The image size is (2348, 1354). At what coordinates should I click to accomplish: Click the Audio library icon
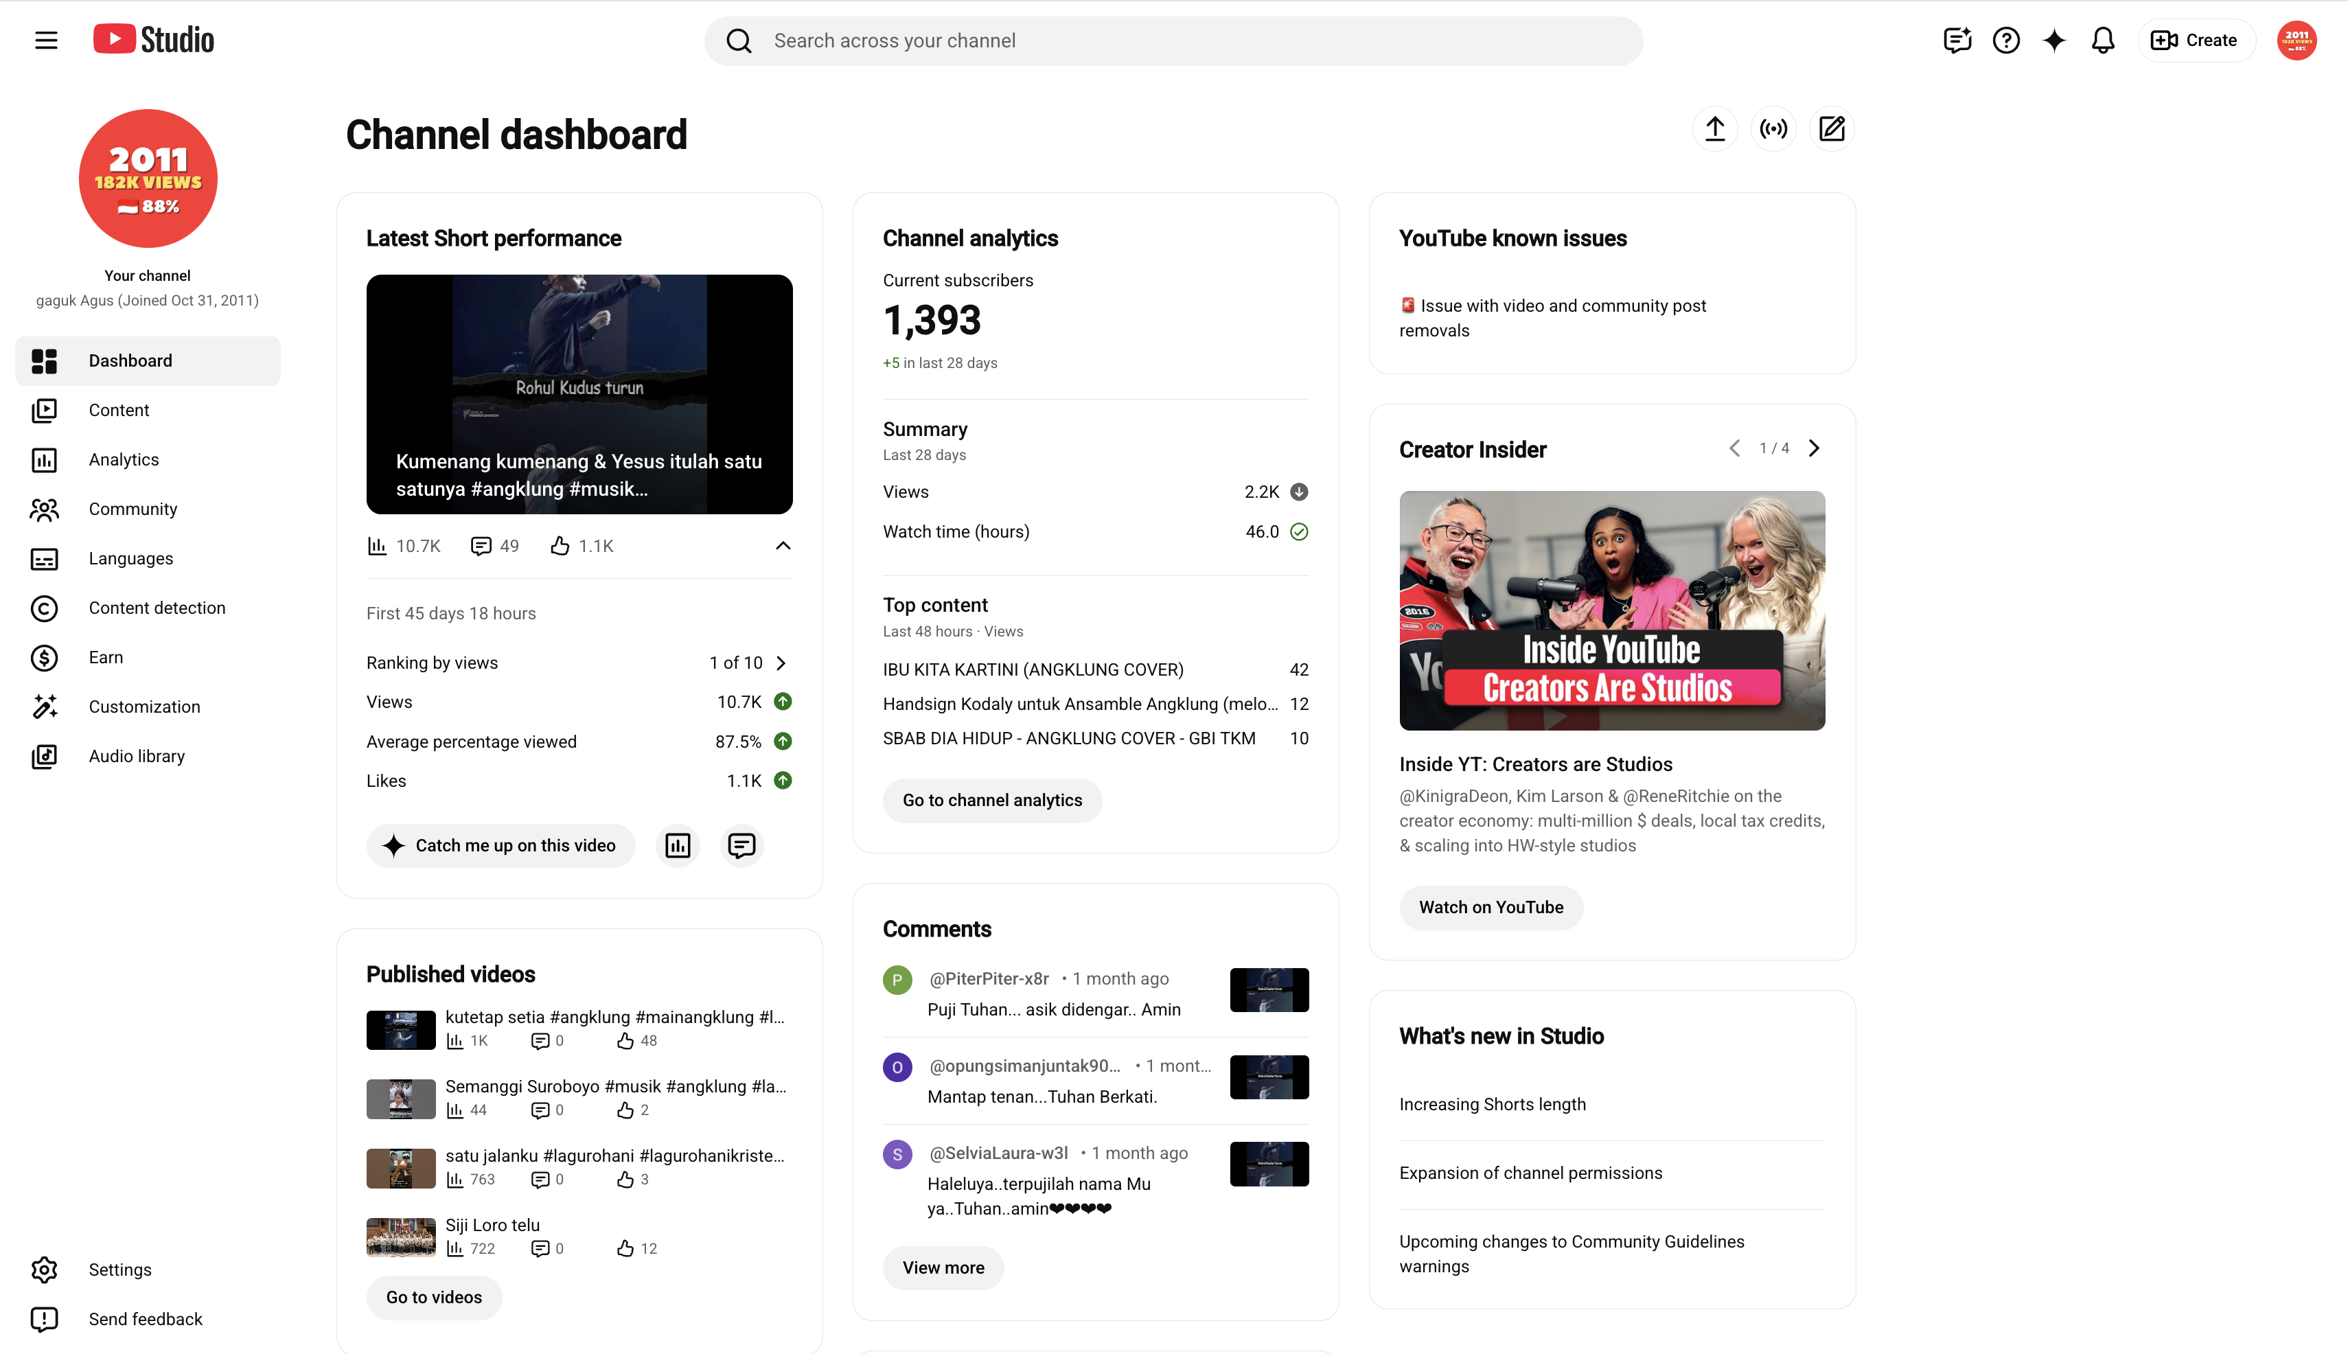tap(44, 756)
